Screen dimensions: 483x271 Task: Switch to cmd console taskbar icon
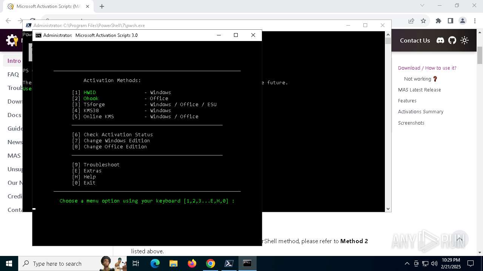[247, 263]
